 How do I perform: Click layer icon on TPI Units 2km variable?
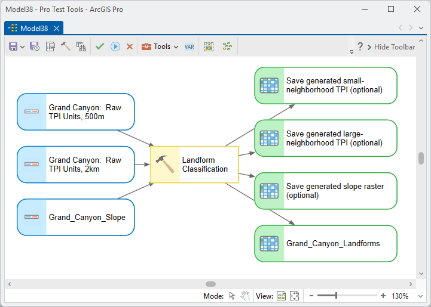[32, 164]
